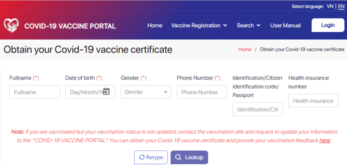Follow the 'here' link in the note
Viewport: 347px width, 166px height.
click(325, 141)
